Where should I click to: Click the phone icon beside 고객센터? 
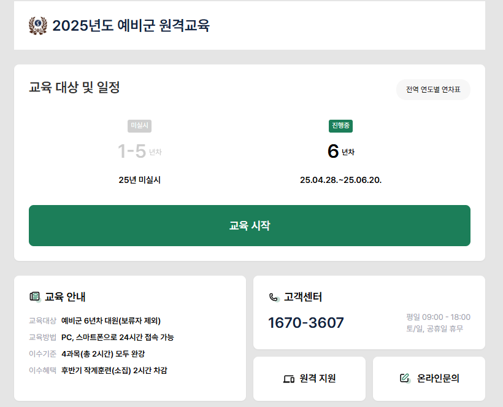274,297
